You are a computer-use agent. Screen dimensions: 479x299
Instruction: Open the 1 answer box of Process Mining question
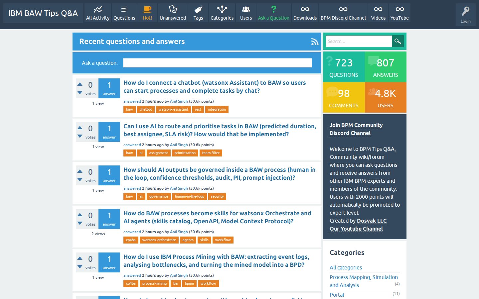coord(109,262)
